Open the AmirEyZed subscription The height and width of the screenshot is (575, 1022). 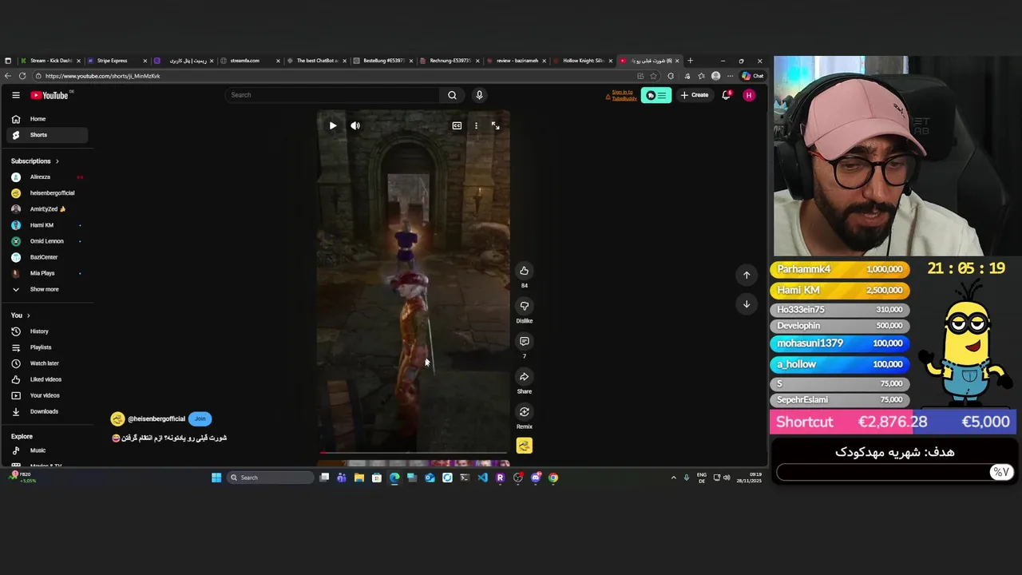48,209
